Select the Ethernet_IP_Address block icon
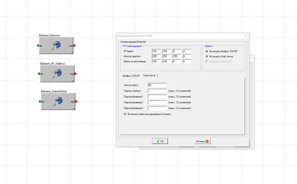 (x=58, y=74)
